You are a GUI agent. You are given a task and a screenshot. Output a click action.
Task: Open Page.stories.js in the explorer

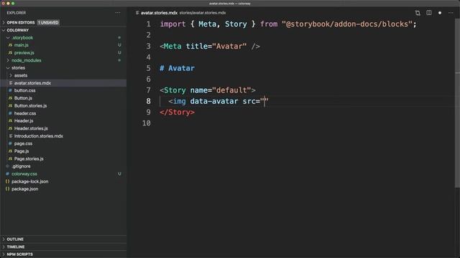click(x=29, y=159)
